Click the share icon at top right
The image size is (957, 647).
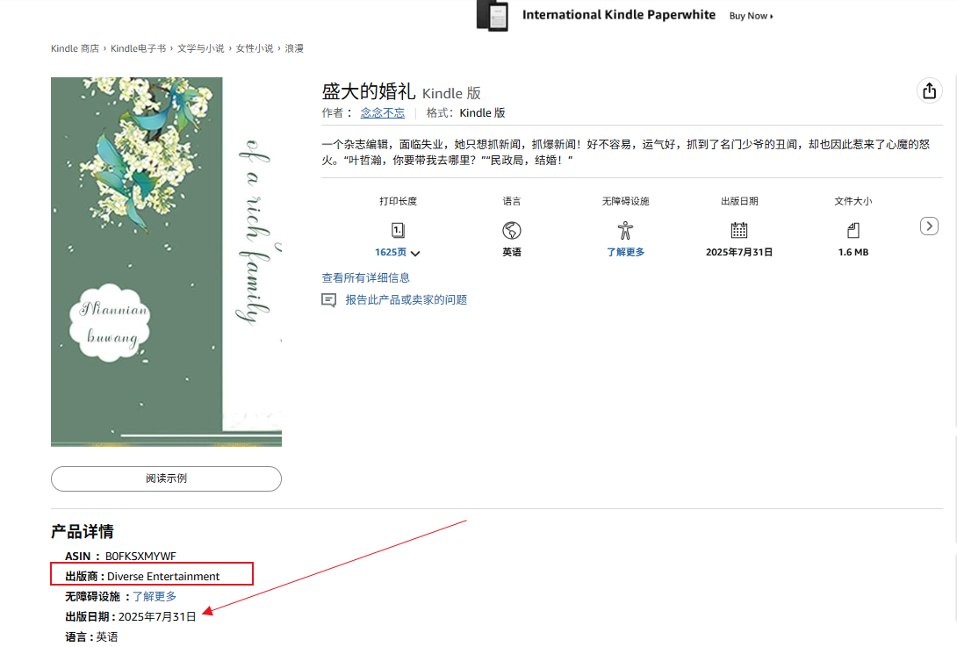[929, 90]
